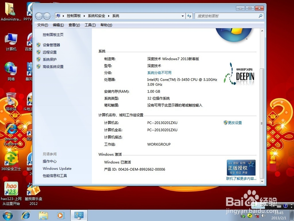Open 远程设置 remote settings link
The height and width of the screenshot is (221, 294).
point(49,52)
